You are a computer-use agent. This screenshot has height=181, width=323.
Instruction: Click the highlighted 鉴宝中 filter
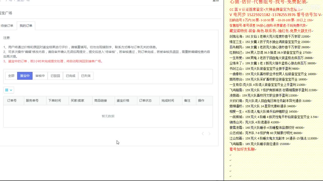pos(25,76)
